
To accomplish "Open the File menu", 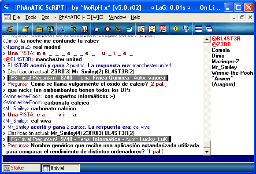I will coord(16,17).
